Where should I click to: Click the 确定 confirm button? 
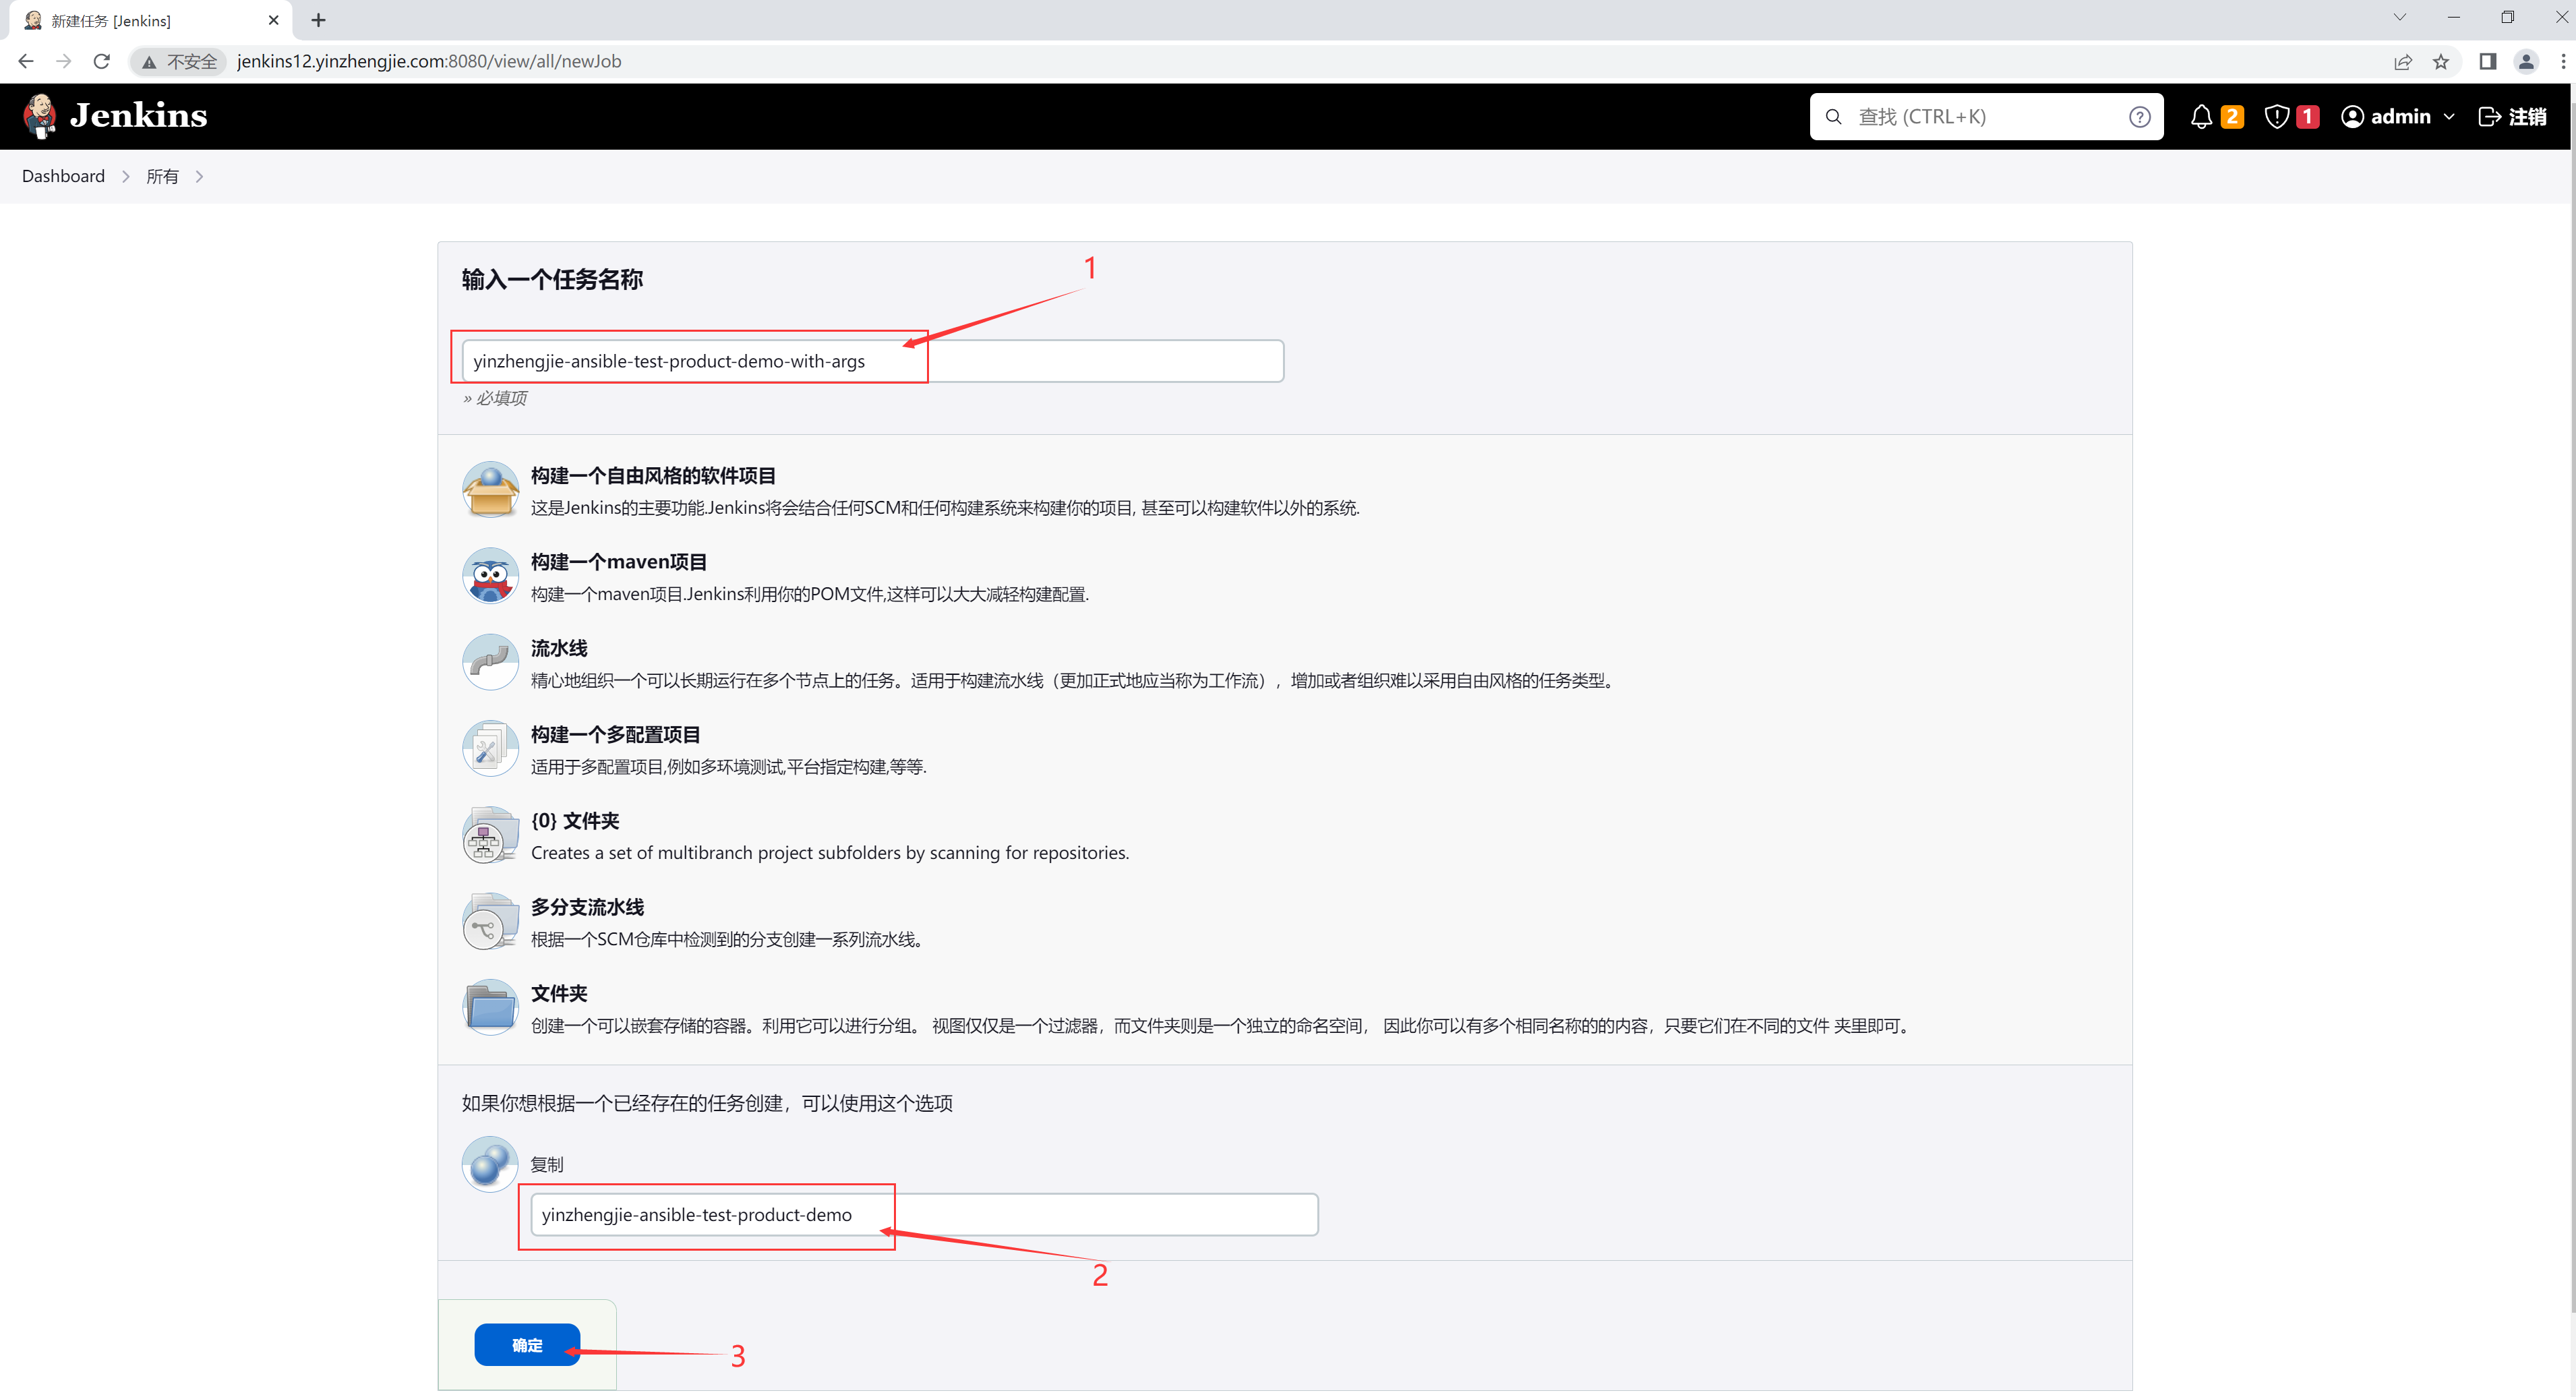pos(527,1345)
